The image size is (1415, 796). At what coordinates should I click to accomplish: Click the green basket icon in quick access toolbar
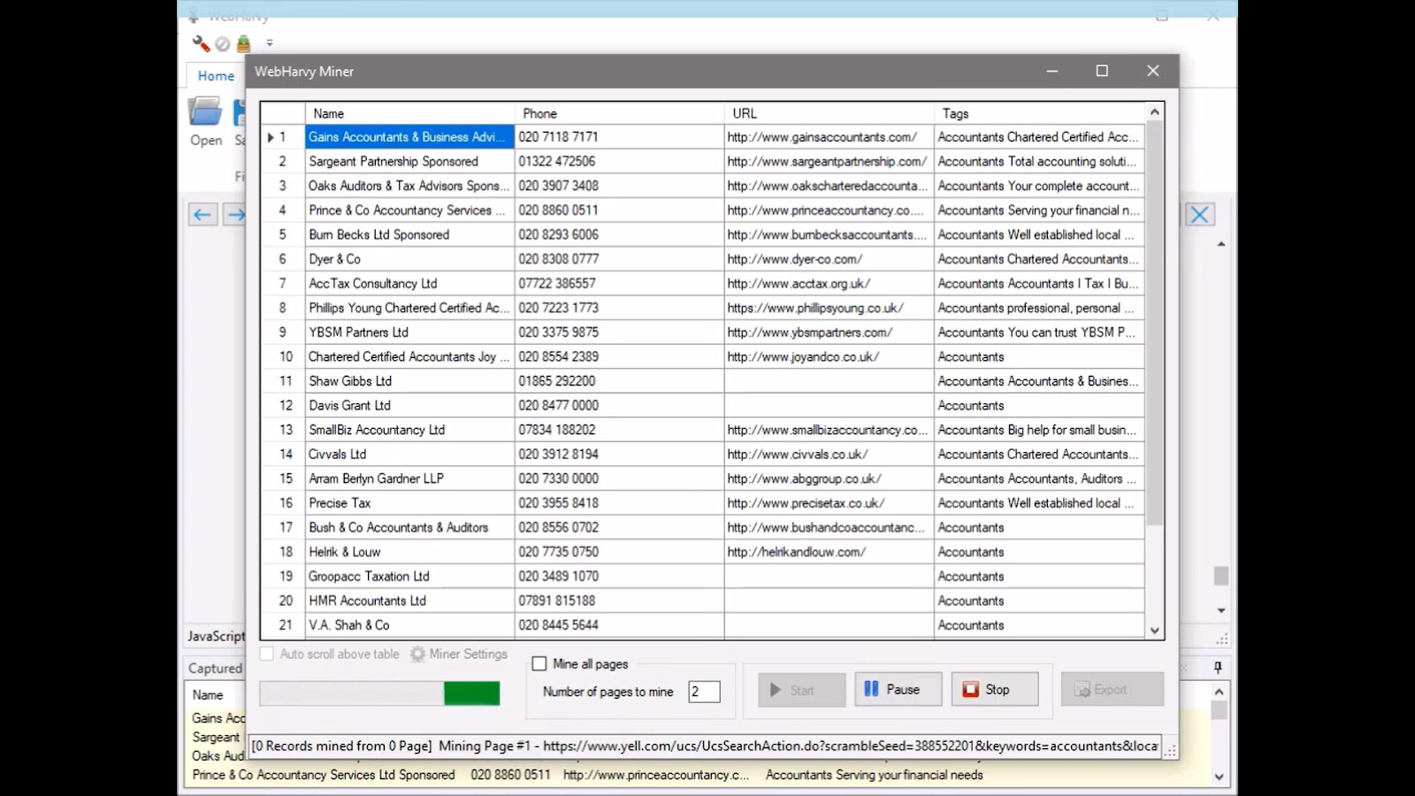point(244,43)
